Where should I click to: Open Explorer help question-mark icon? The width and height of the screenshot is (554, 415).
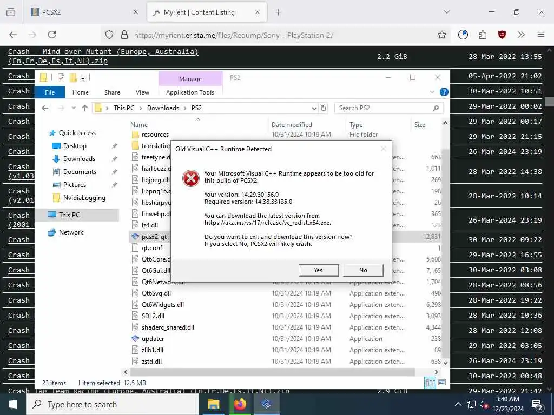click(444, 92)
